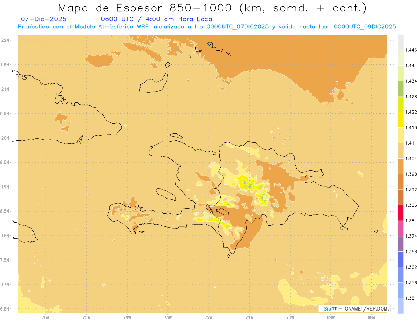Click the 69W longitude axis label
The width and height of the screenshot is (417, 322).
point(331,317)
